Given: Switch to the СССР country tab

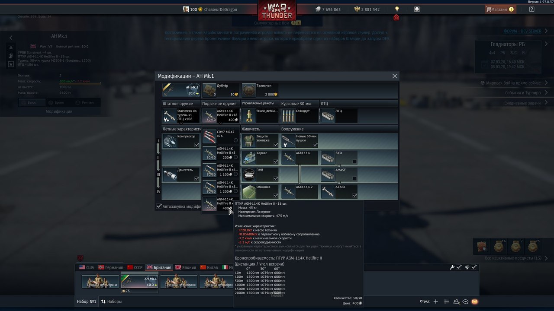Looking at the screenshot, I should [x=135, y=267].
